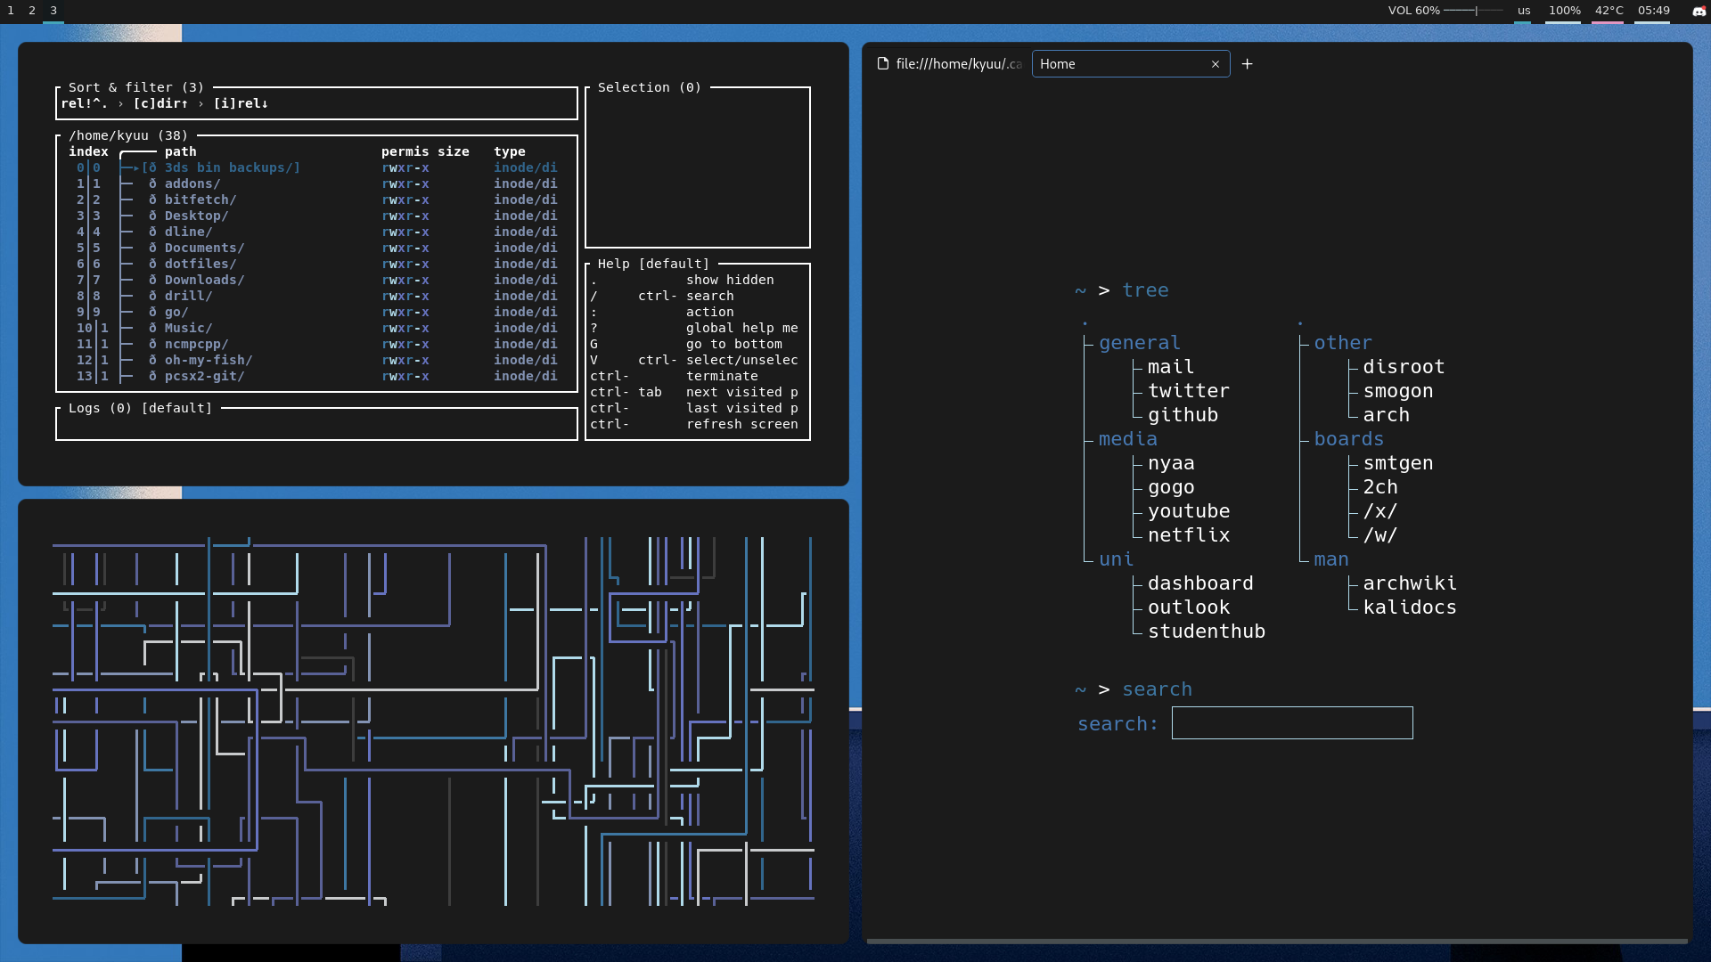Click the plus icon to open a new tab
This screenshot has height=962, width=1711.
[1247, 63]
